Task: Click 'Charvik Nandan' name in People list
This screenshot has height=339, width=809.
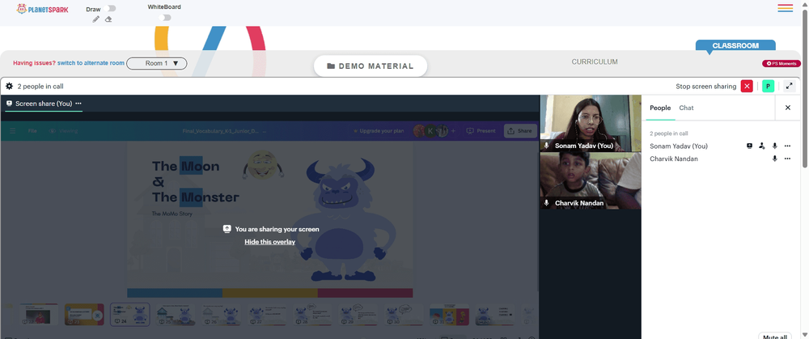Action: 674,159
